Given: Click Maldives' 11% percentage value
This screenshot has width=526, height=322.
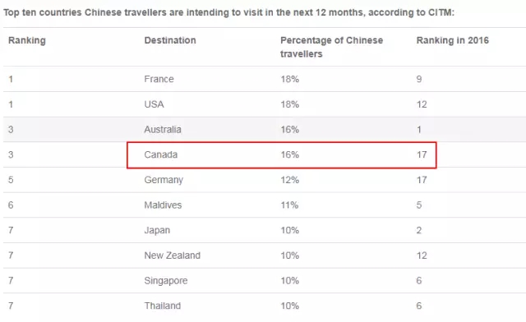Looking at the screenshot, I should (x=289, y=205).
